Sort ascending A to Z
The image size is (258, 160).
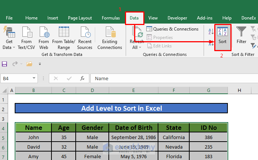(211, 31)
